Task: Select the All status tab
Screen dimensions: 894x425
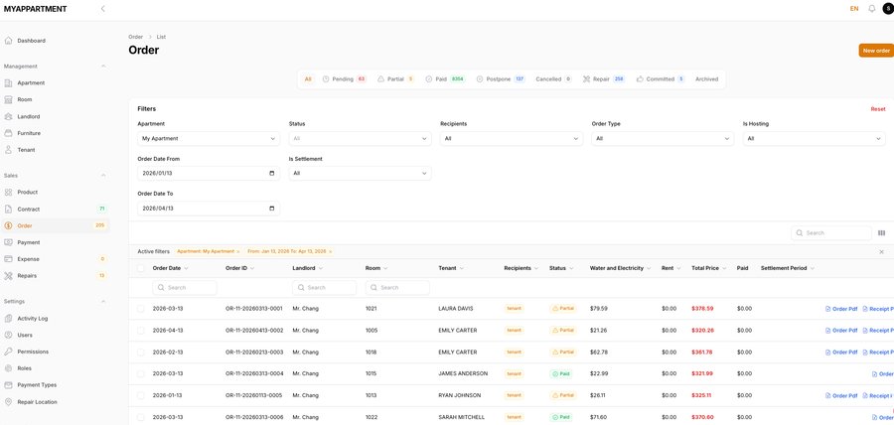Action: (x=308, y=79)
